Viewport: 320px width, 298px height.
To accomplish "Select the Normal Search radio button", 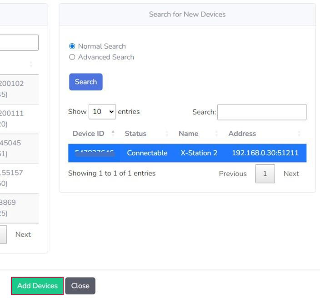I will click(x=72, y=46).
